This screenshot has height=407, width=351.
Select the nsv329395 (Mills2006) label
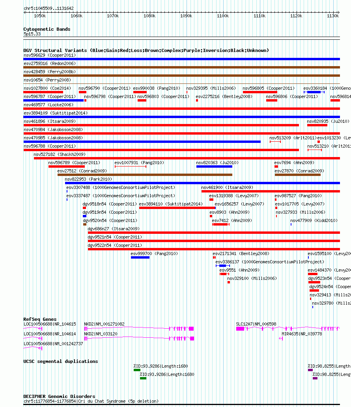click(x=211, y=88)
